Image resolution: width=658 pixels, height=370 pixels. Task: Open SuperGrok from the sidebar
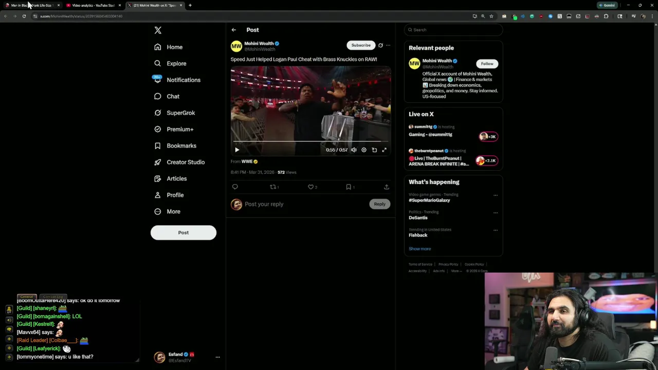pyautogui.click(x=174, y=113)
